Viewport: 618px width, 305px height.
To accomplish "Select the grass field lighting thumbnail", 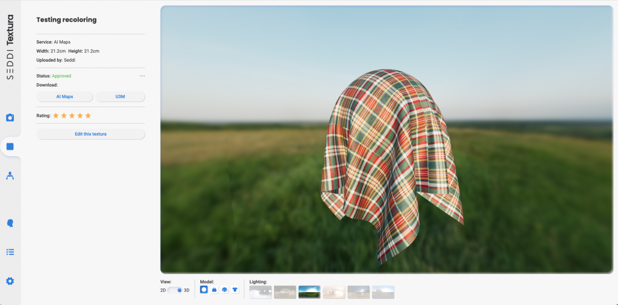I will click(310, 292).
